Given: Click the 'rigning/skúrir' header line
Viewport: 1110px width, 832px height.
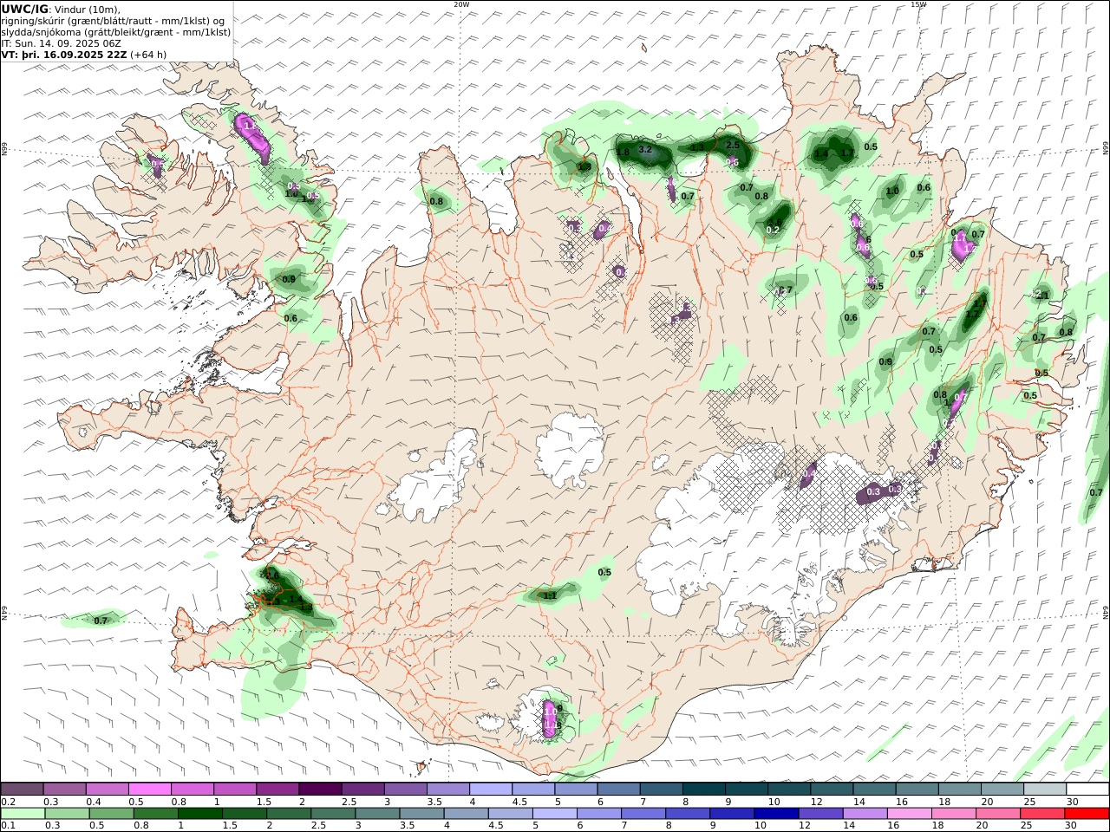Looking at the screenshot, I should click(114, 21).
